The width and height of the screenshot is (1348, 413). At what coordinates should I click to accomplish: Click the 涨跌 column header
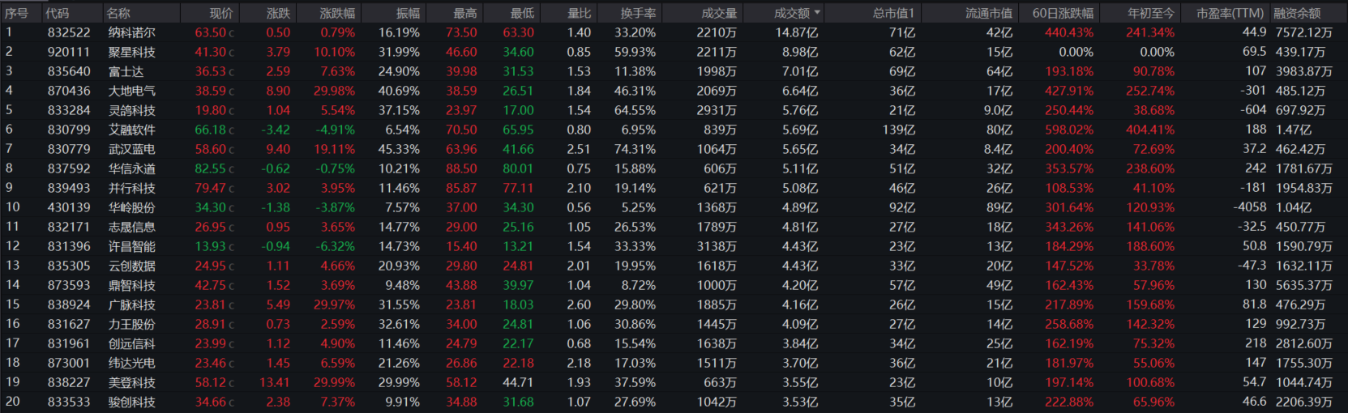point(278,13)
